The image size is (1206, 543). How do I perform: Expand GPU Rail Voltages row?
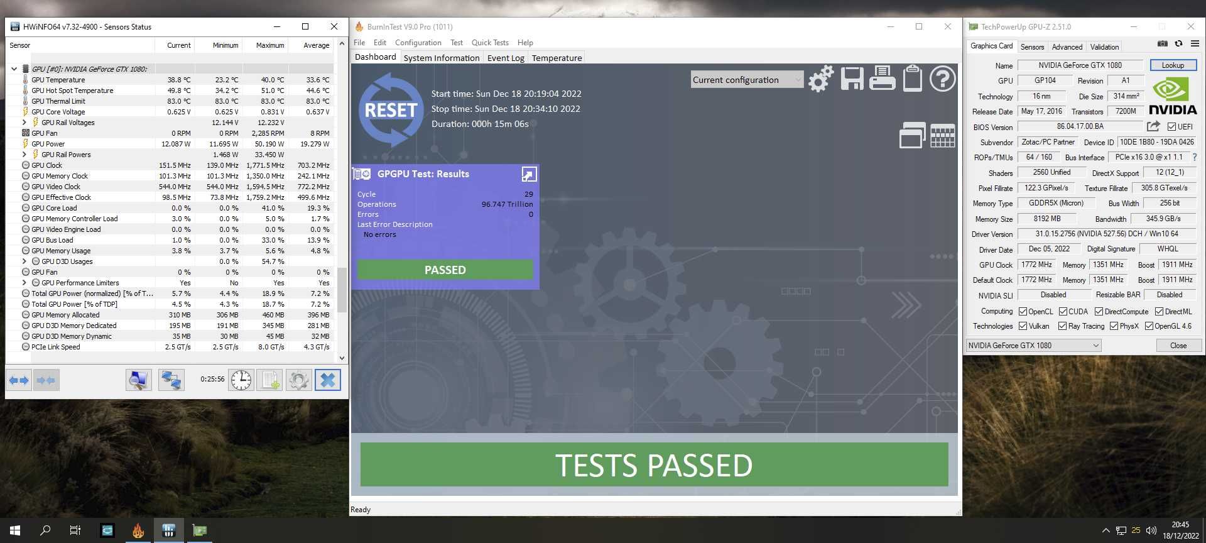[24, 123]
